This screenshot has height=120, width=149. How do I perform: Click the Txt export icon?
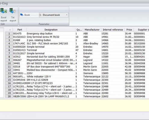pos(13,15)
